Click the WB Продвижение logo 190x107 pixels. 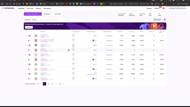pos(8,8)
